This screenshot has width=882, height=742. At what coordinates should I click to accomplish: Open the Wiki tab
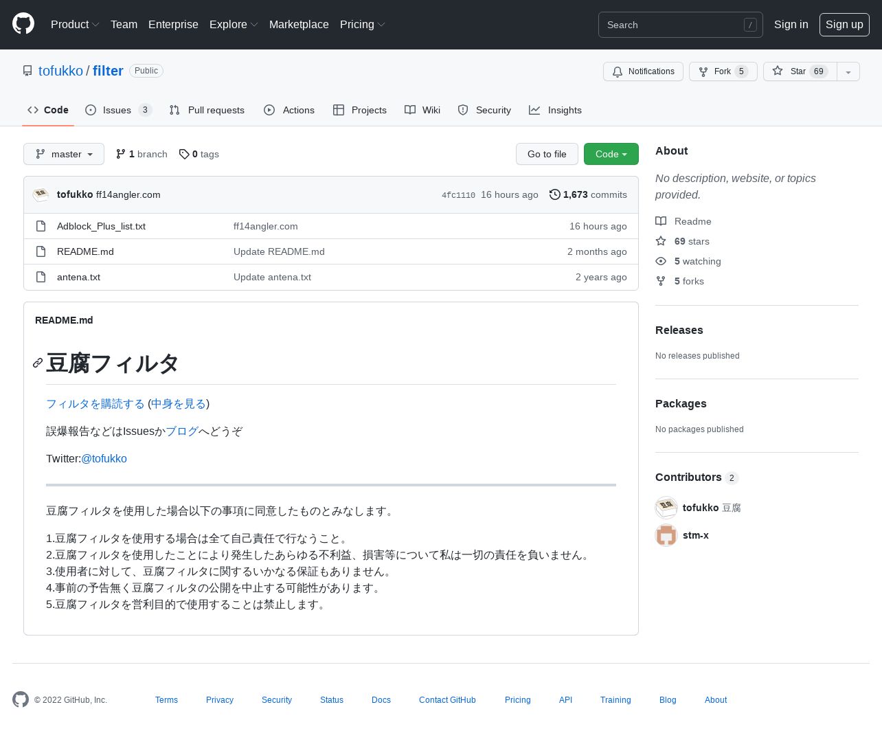422,110
